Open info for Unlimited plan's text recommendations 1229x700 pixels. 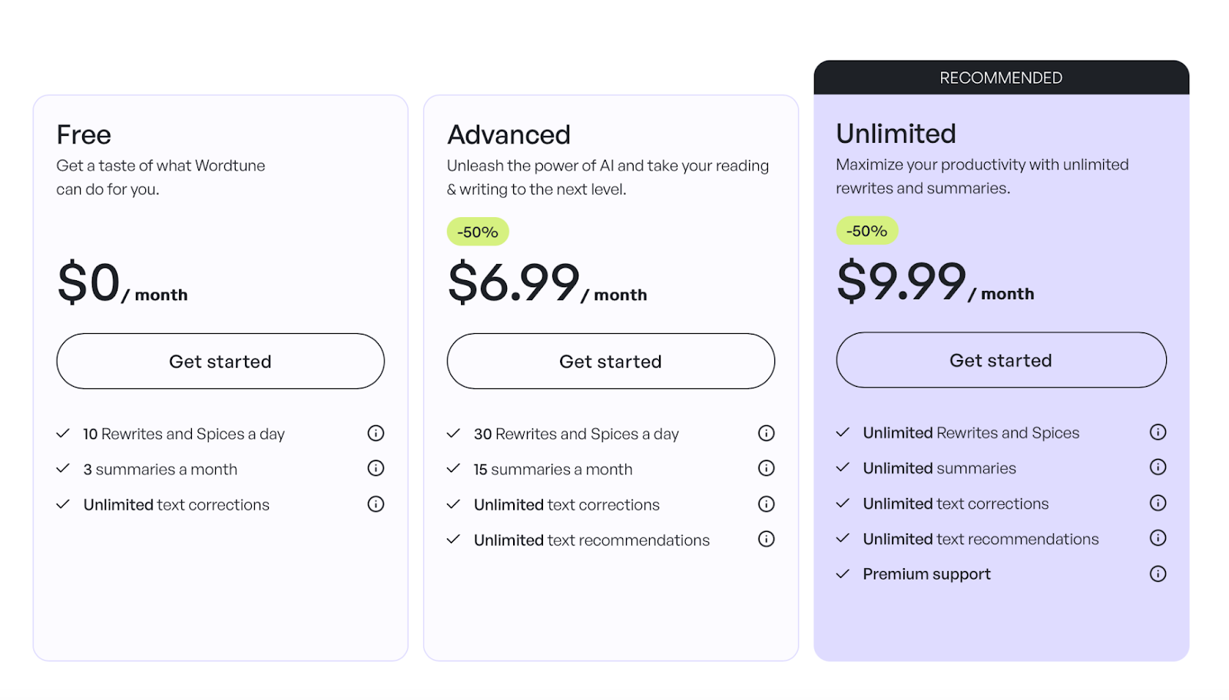(x=1158, y=538)
